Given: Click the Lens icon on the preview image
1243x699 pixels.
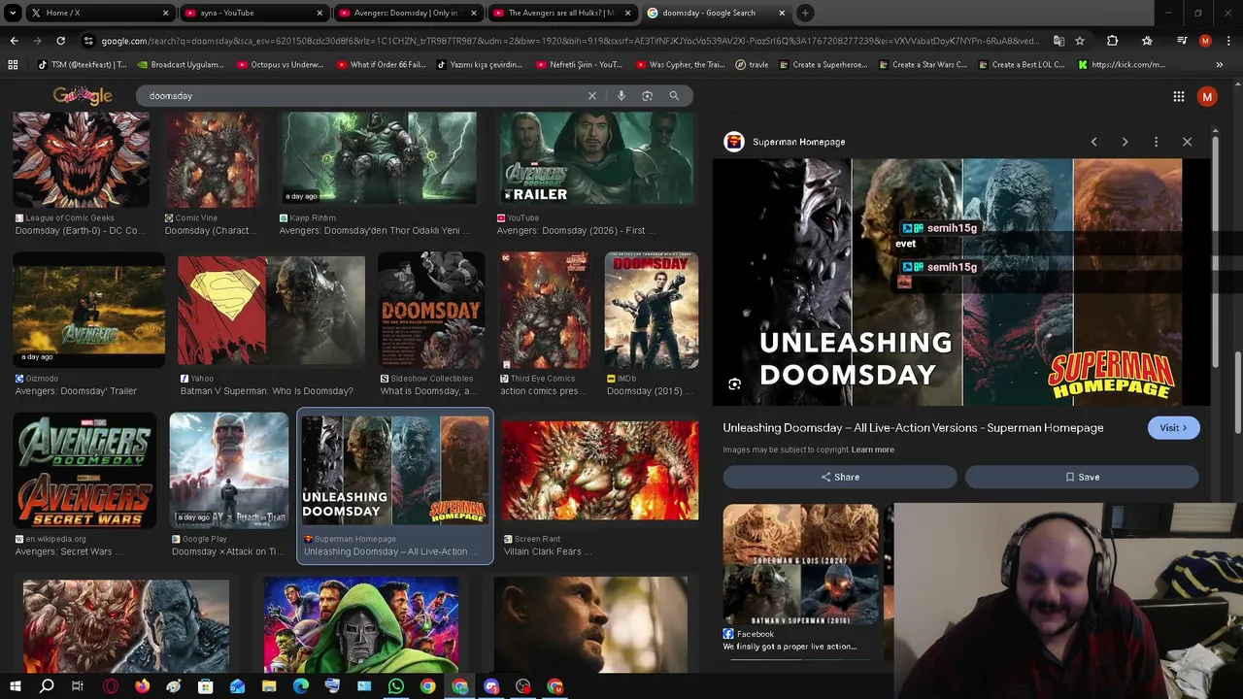Looking at the screenshot, I should tap(735, 384).
